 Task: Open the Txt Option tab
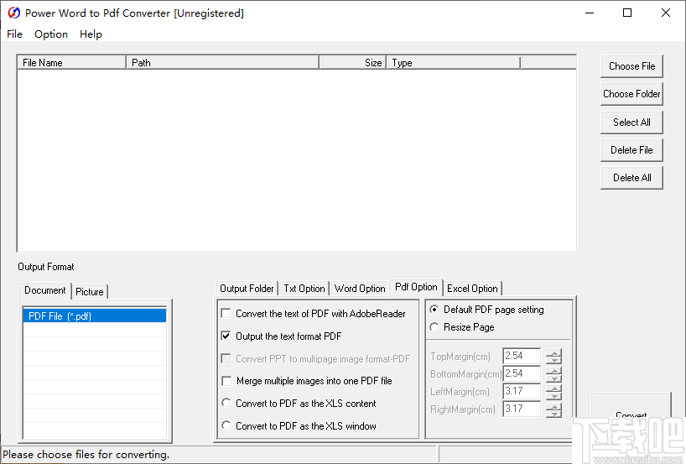pyautogui.click(x=304, y=289)
